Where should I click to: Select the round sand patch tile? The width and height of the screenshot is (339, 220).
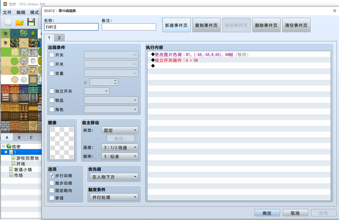coord(15,80)
